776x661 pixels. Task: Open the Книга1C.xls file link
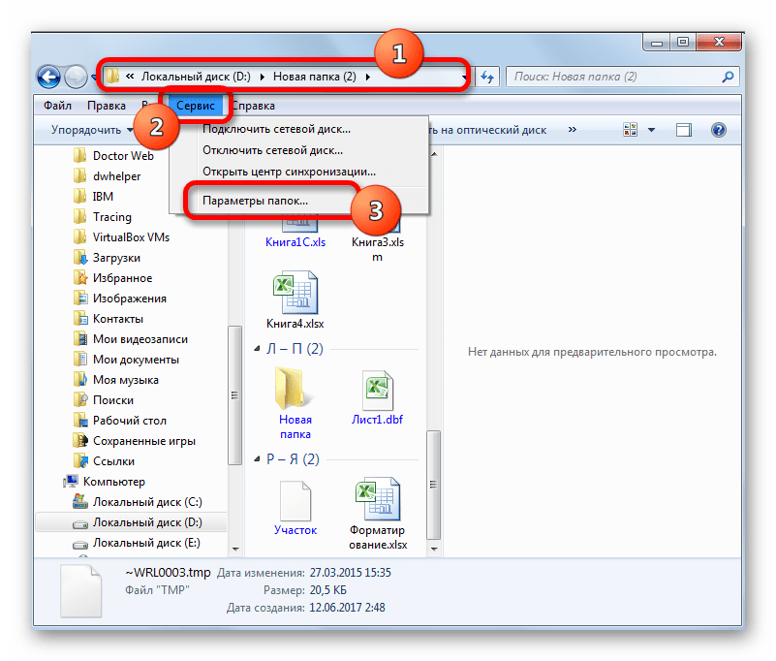coord(295,242)
